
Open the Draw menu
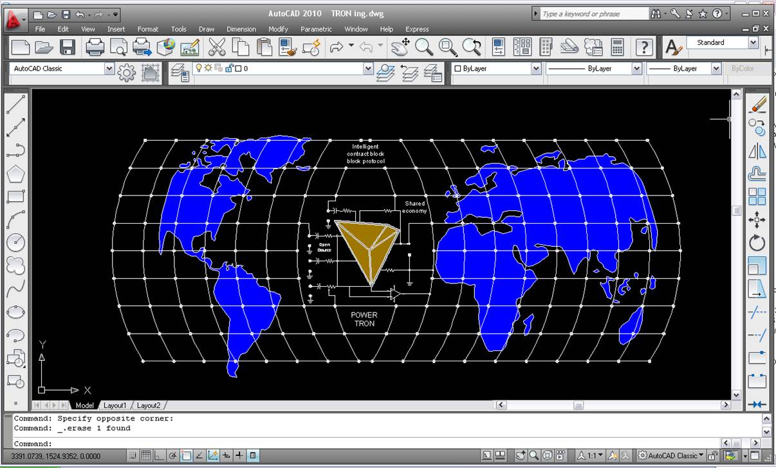(207, 29)
